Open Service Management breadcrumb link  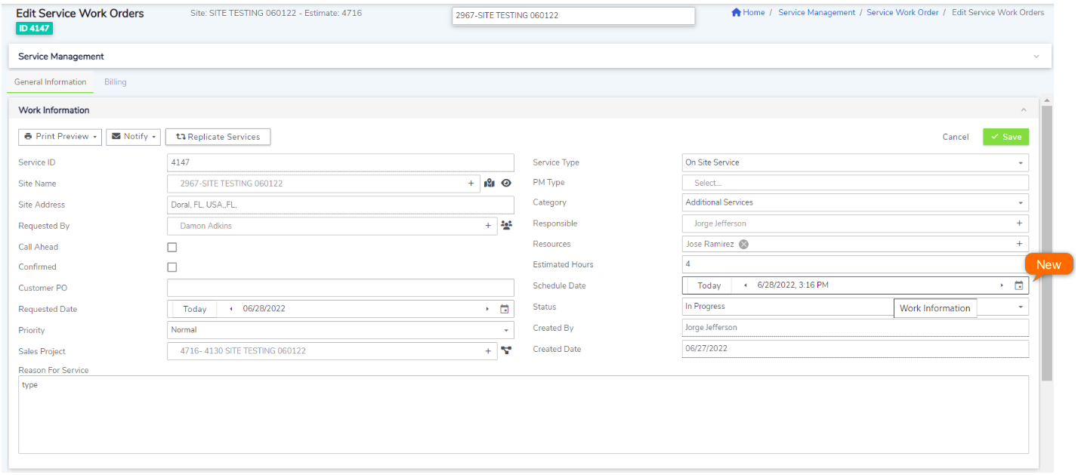(817, 12)
